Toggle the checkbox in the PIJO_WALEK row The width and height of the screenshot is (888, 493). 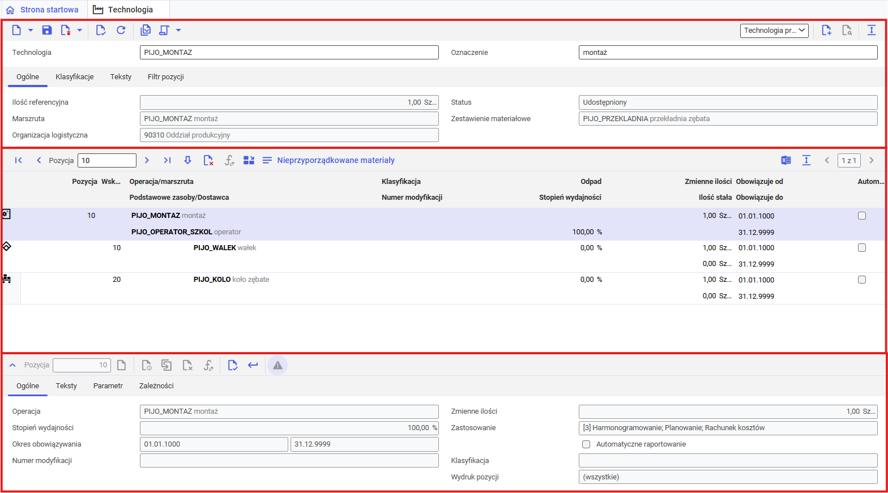point(861,248)
